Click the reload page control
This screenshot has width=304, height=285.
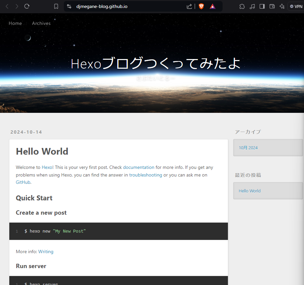(x=27, y=6)
